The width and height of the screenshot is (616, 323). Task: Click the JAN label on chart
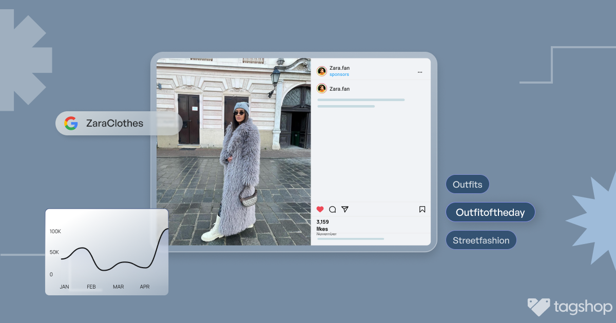click(64, 287)
